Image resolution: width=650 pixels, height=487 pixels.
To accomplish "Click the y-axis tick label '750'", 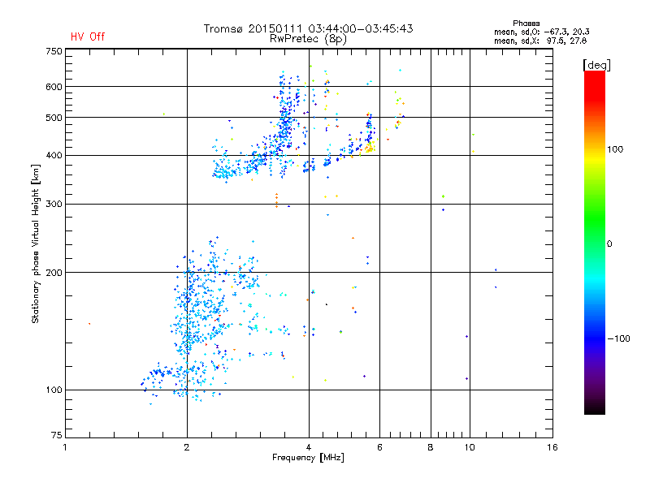I will click(54, 51).
